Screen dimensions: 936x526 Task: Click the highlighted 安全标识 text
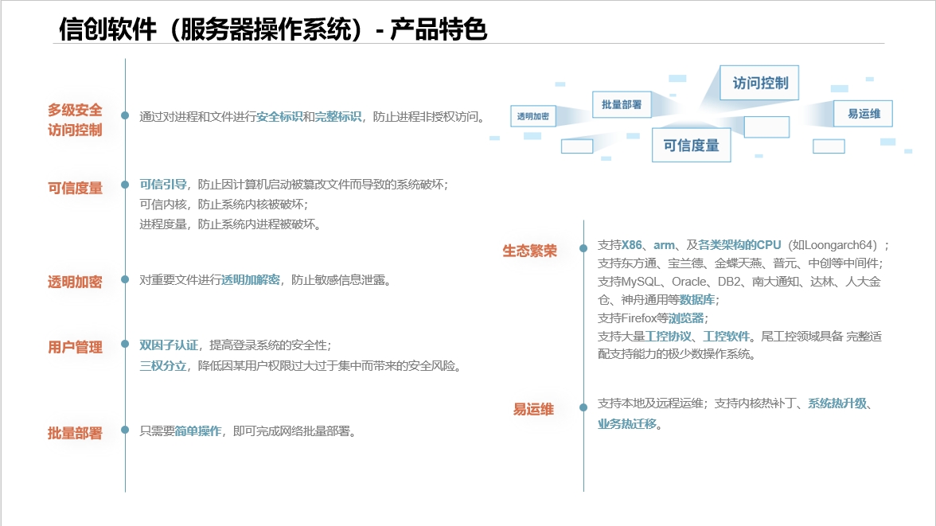[279, 116]
